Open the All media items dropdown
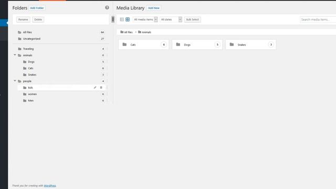 coord(145,19)
